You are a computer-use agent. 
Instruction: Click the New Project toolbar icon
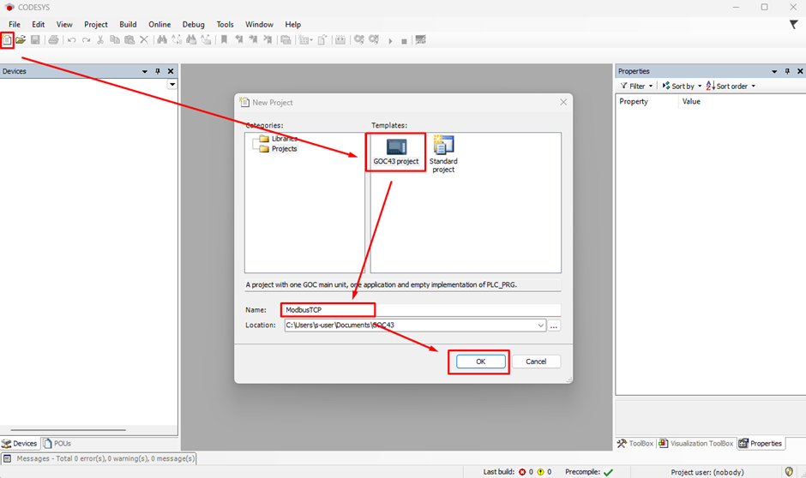7,40
